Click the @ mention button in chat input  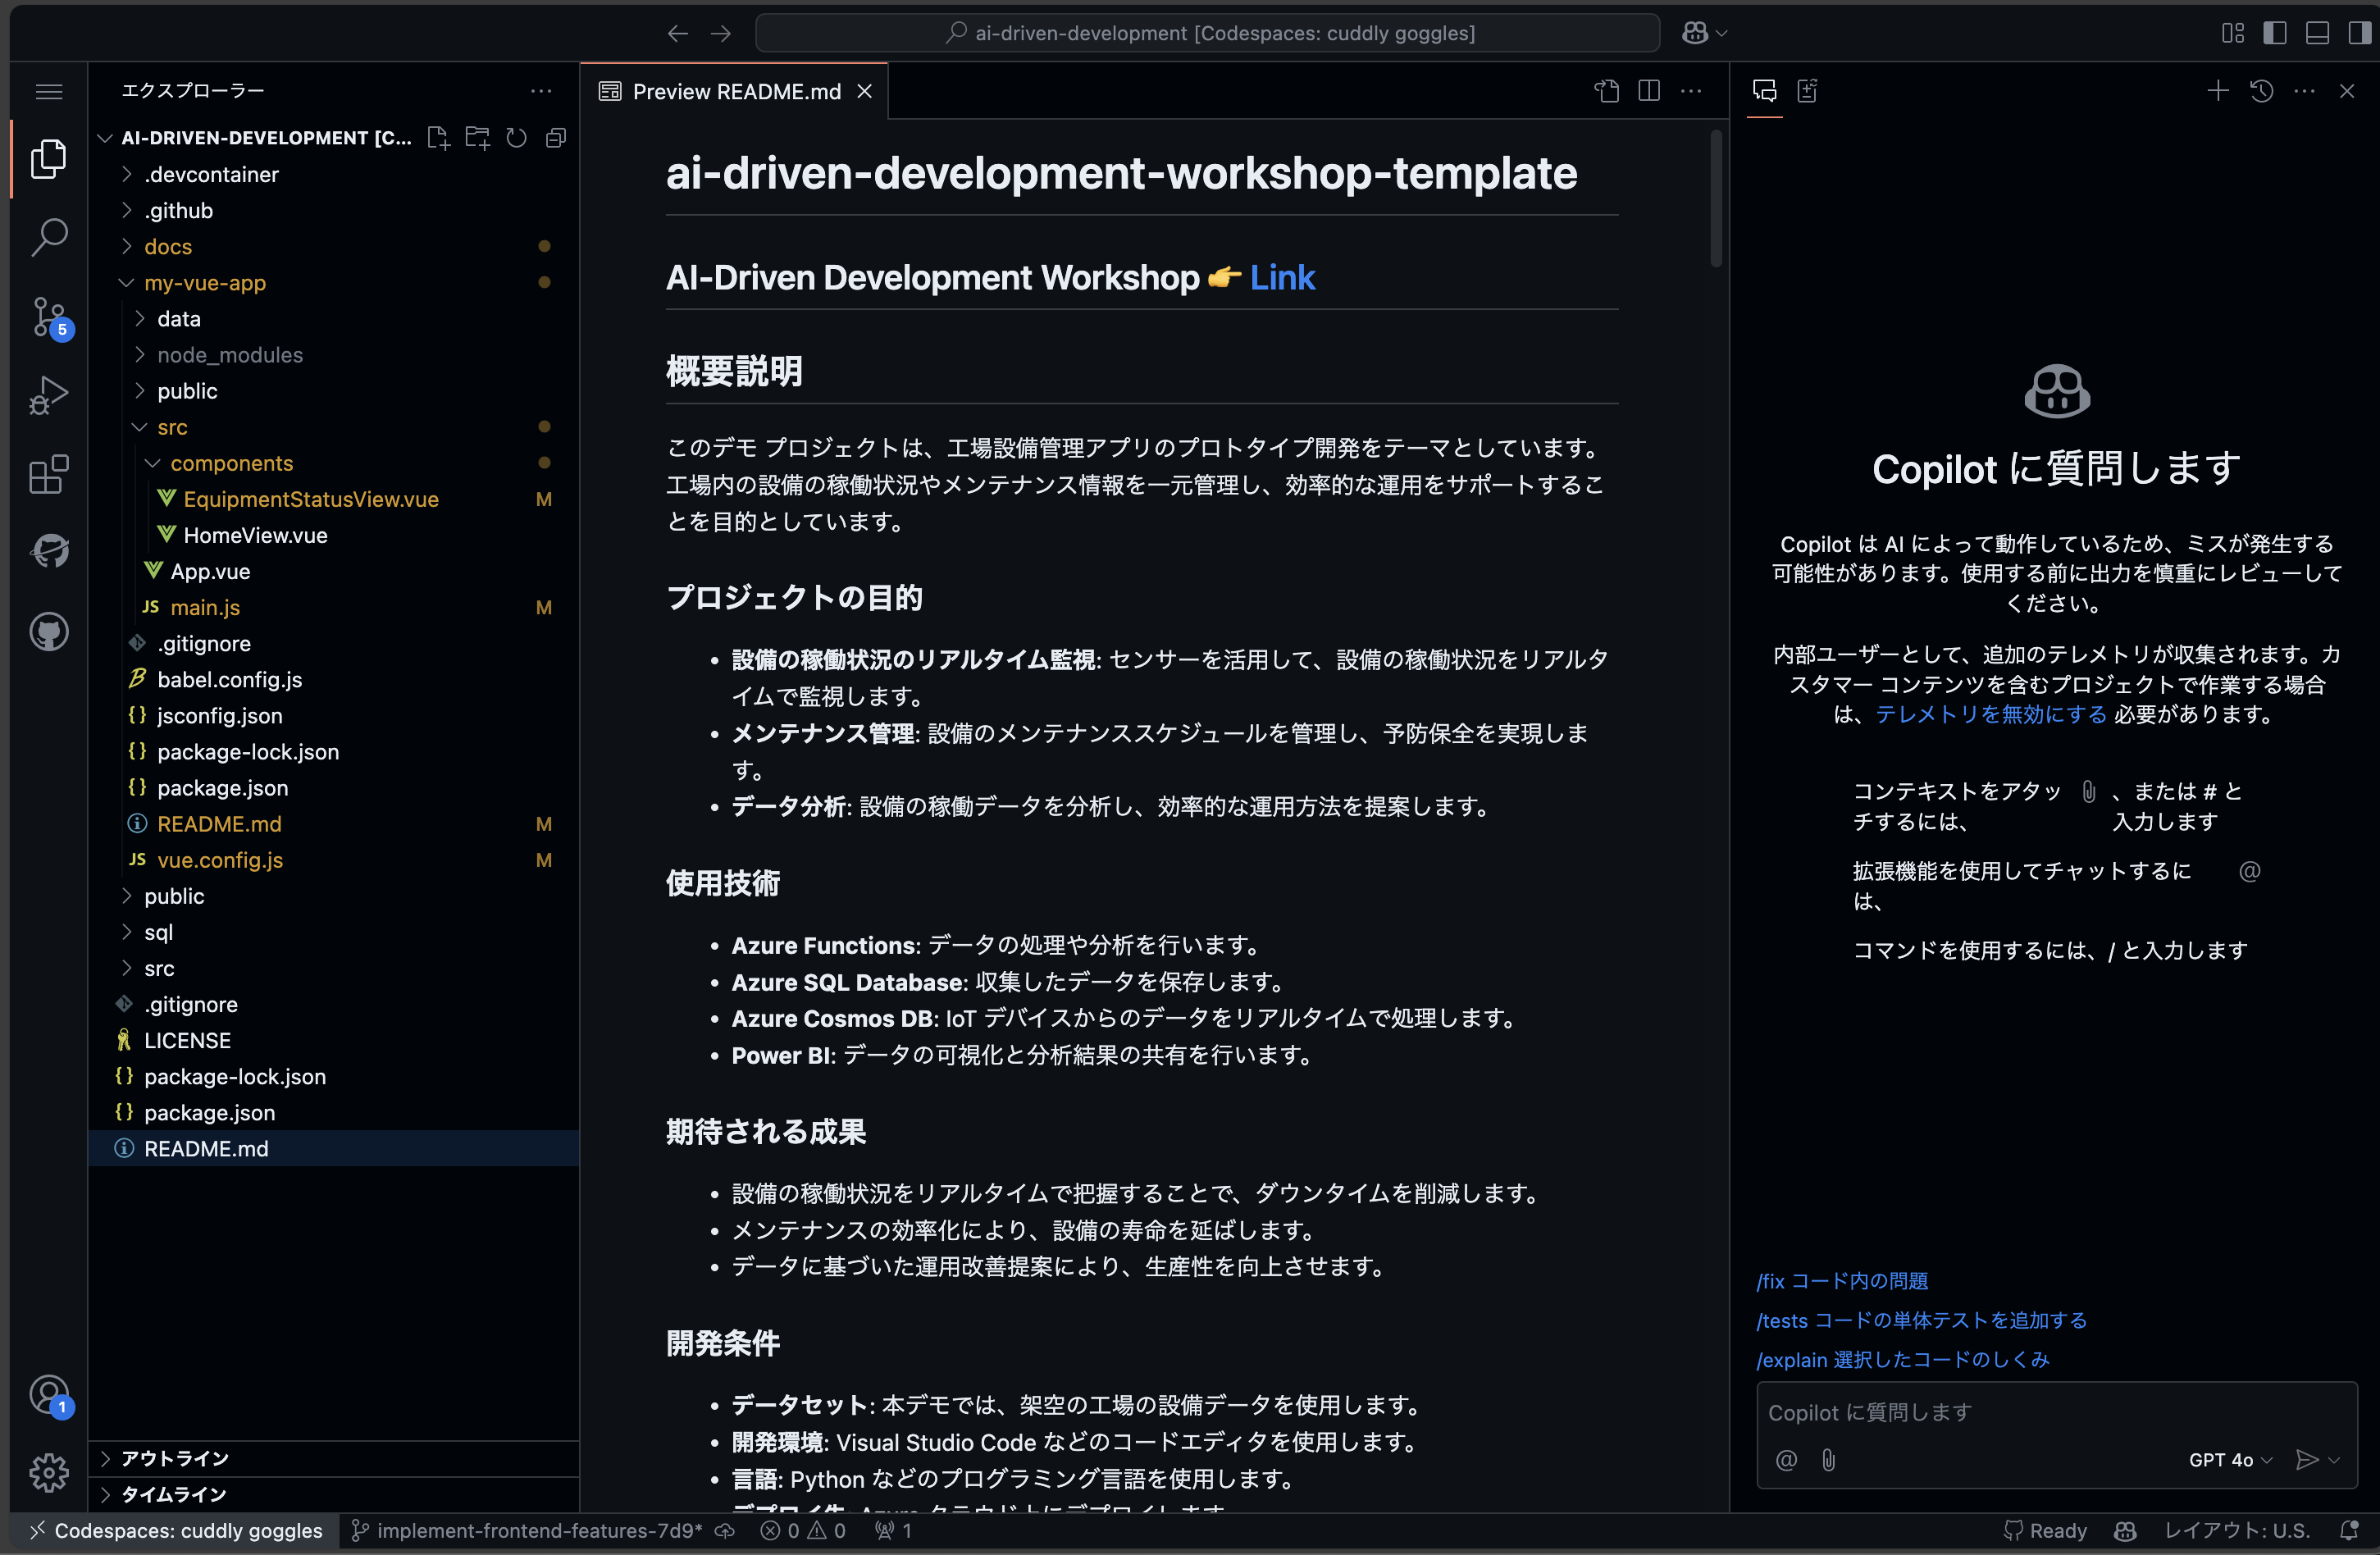(x=1786, y=1460)
